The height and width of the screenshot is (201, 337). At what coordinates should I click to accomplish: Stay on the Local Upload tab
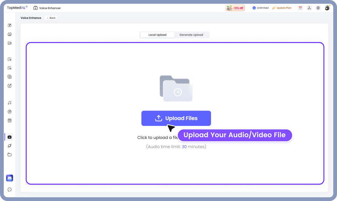coord(157,35)
